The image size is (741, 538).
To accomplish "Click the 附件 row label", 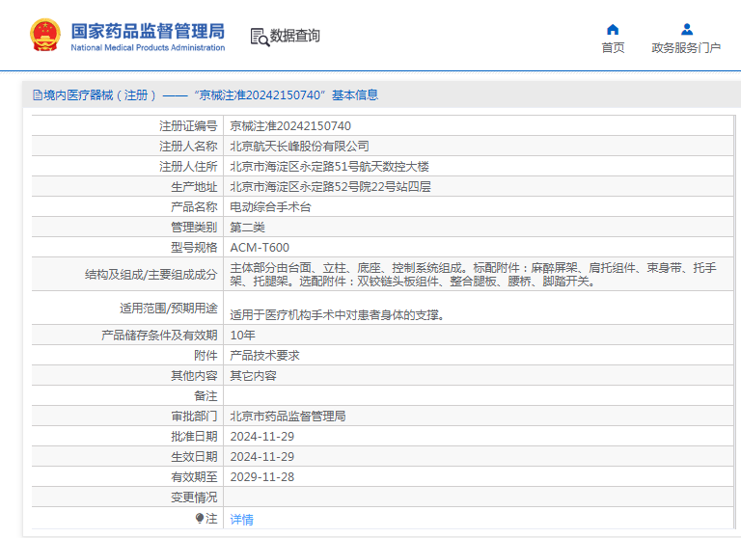I will 206,356.
